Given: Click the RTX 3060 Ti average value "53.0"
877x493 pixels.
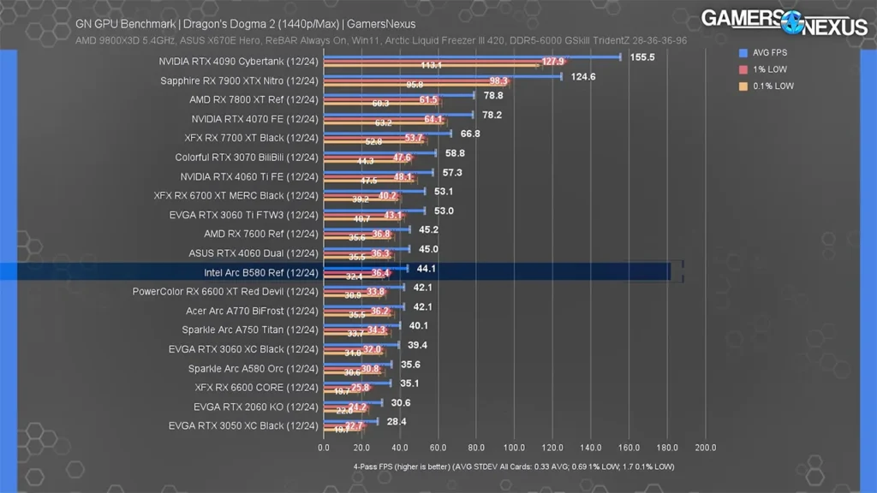Looking at the screenshot, I should pyautogui.click(x=444, y=211).
